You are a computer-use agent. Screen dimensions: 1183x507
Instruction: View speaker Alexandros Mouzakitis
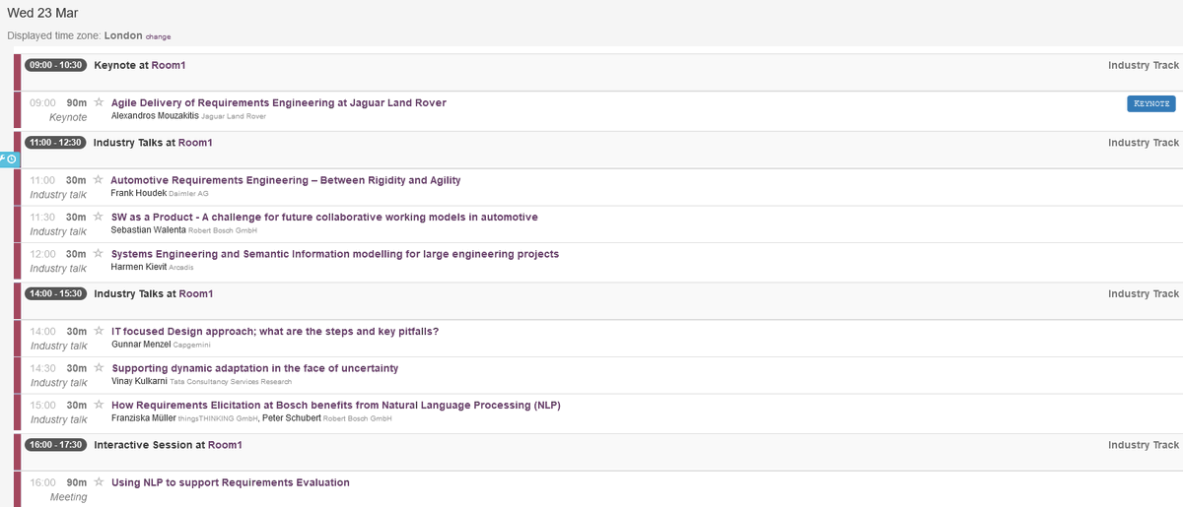click(155, 116)
